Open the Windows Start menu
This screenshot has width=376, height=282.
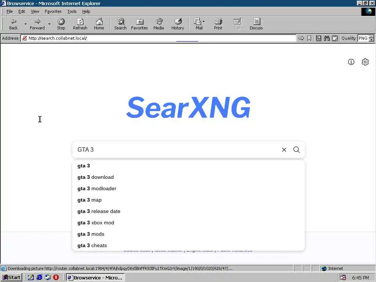pyautogui.click(x=11, y=278)
